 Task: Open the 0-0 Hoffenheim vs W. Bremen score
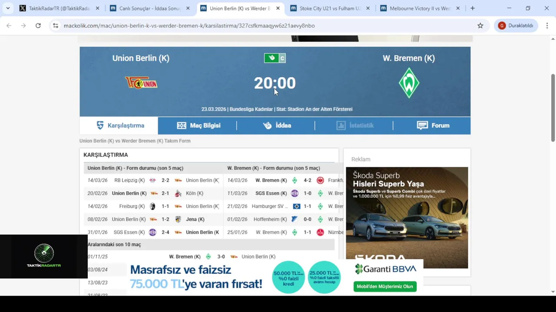click(x=308, y=219)
